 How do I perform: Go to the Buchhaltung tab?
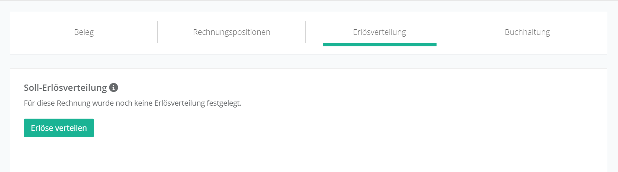pos(527,32)
